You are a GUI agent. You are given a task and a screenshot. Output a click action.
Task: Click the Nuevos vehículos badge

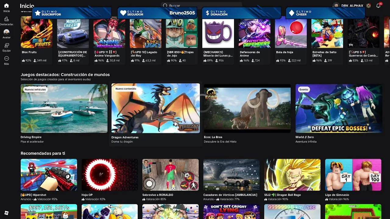coord(35,89)
